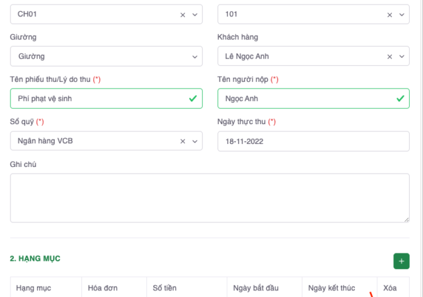
Task: Expand the Khách hàng dropdown chevron
Action: [402, 57]
